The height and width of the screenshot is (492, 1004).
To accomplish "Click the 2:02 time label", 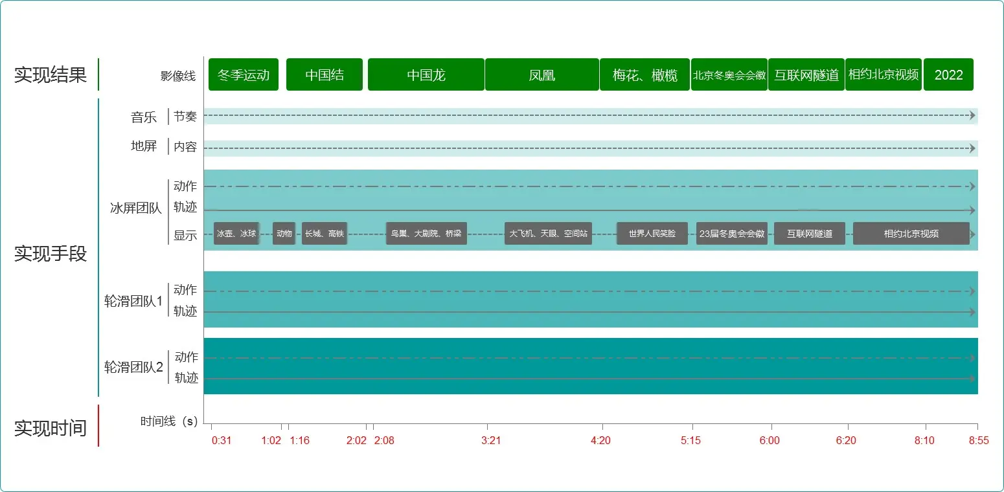I will click(x=356, y=440).
